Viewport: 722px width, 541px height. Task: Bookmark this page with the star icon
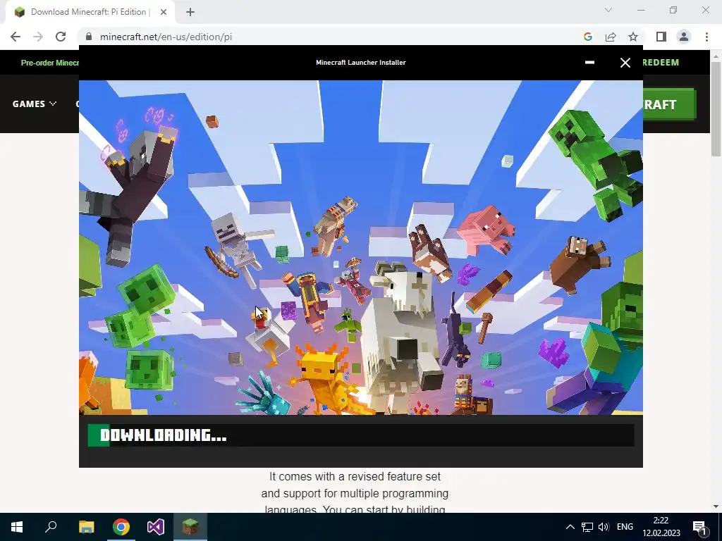(x=633, y=37)
